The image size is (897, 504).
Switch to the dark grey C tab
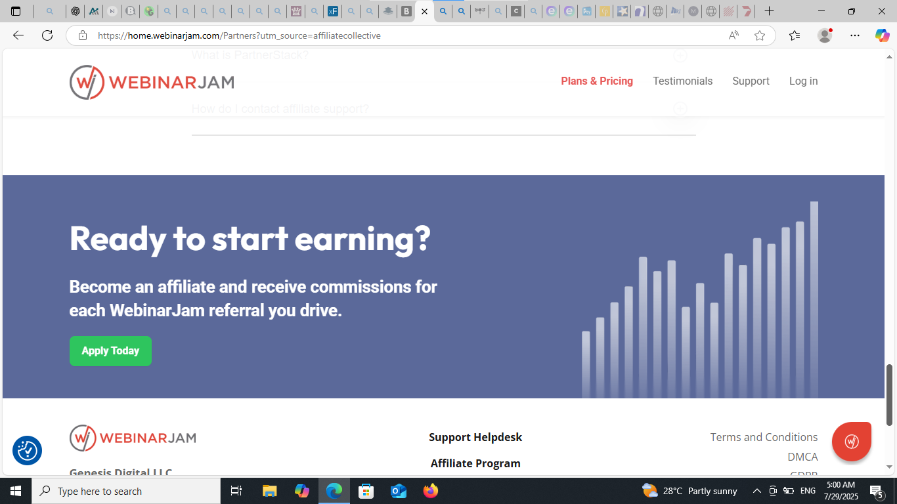[x=516, y=11]
